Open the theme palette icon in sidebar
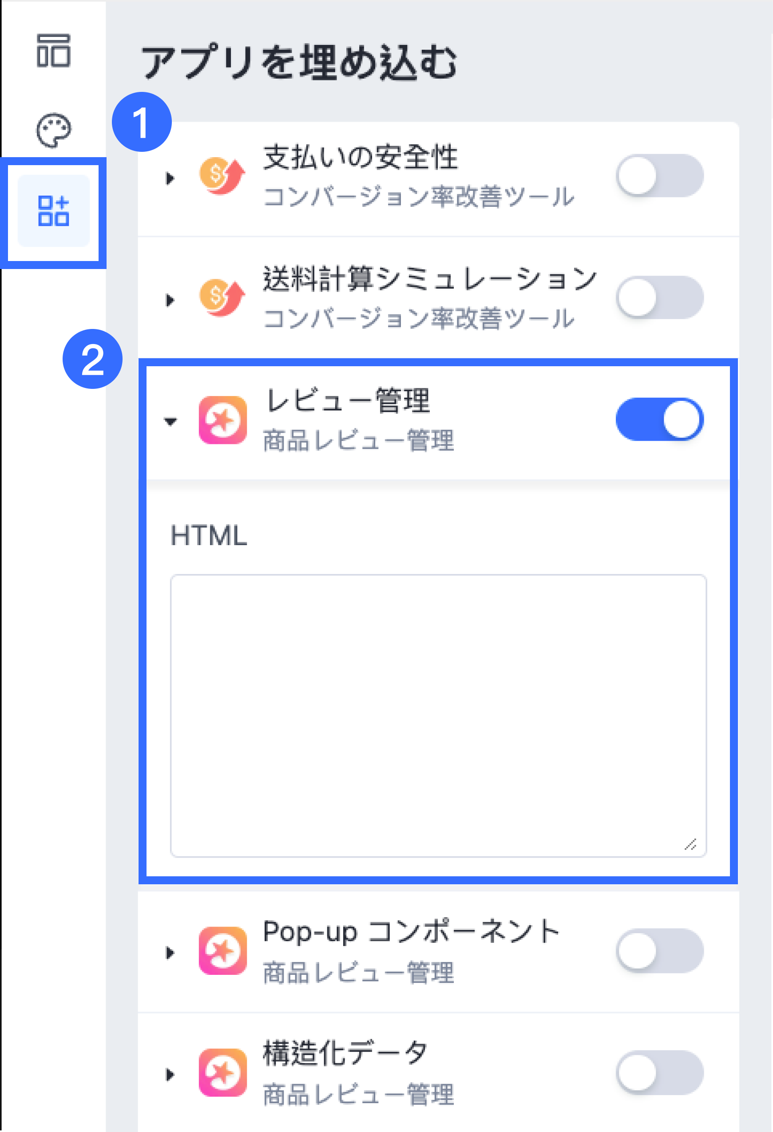 pos(54,131)
